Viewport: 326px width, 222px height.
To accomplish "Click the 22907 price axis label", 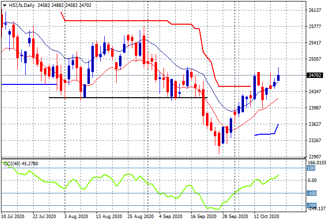I will pyautogui.click(x=315, y=156).
